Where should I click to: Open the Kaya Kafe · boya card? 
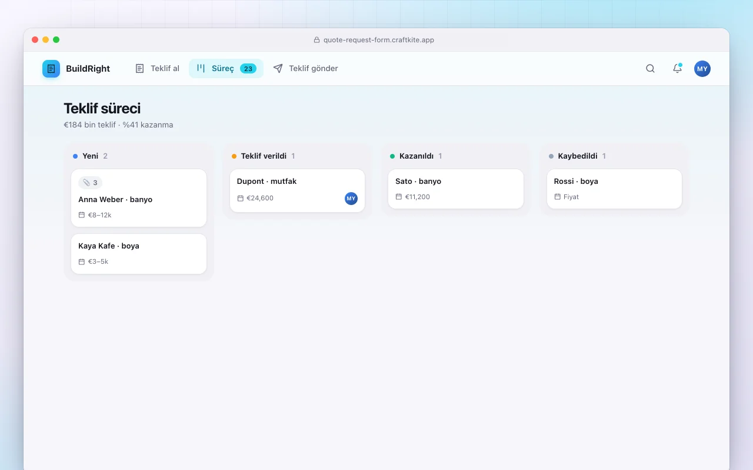click(139, 254)
